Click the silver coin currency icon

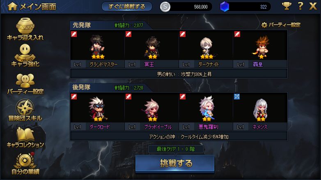(165, 7)
